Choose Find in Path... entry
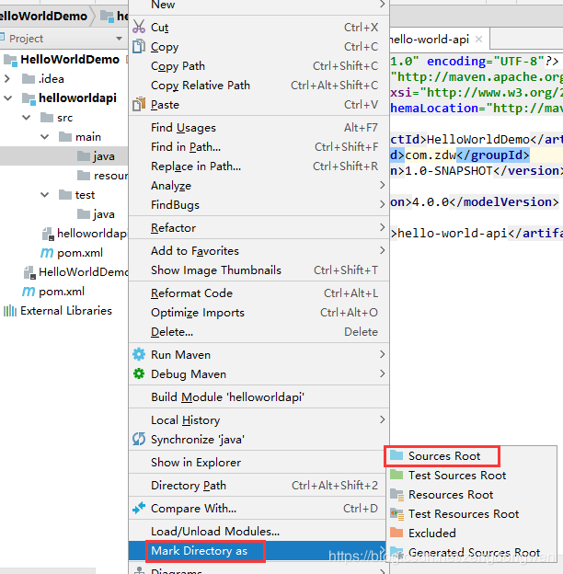 (x=259, y=147)
